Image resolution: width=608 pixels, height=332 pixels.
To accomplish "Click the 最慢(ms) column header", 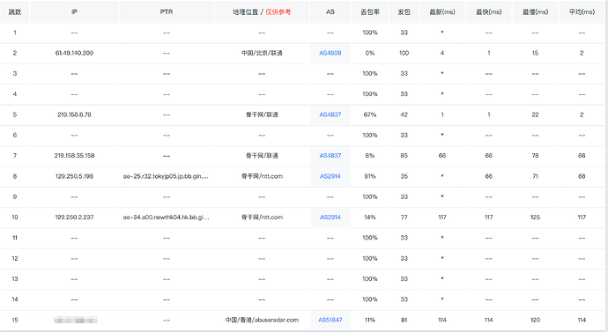I will 535,12.
